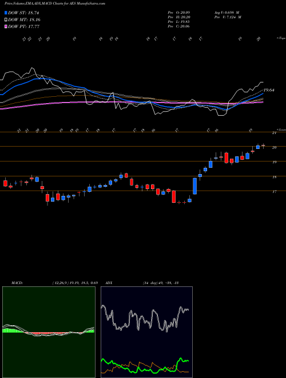
Task: Click the blue DOW ST legend swatch
Action: 6,13
